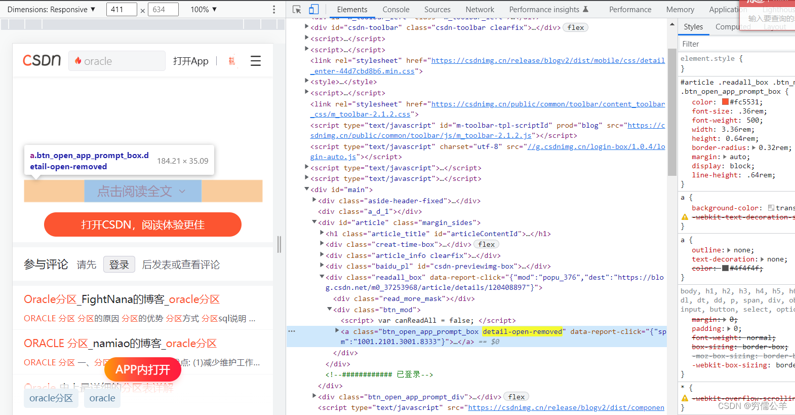Open the detail_enter min.css stylesheet link
Viewport: 795px width, 415px height.
click(487, 65)
